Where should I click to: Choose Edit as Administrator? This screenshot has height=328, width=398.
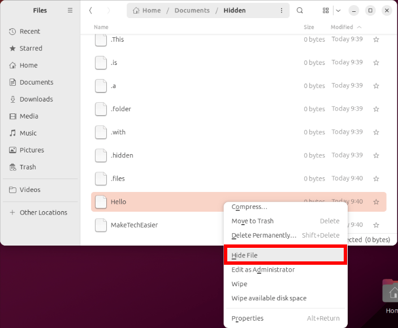[285, 269]
